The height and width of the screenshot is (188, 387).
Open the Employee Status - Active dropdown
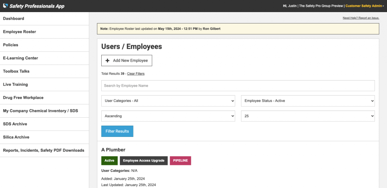click(x=308, y=101)
